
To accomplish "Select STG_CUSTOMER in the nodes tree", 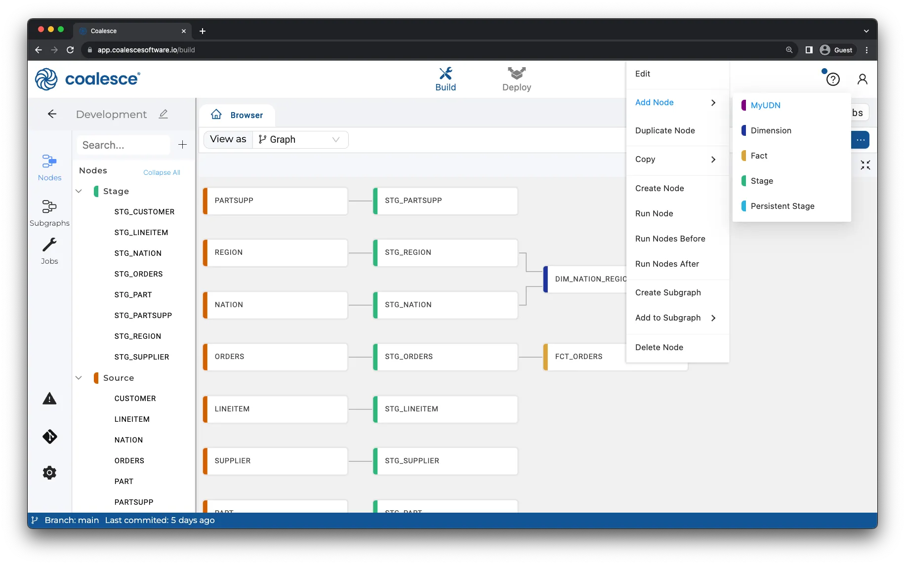I will coord(144,212).
